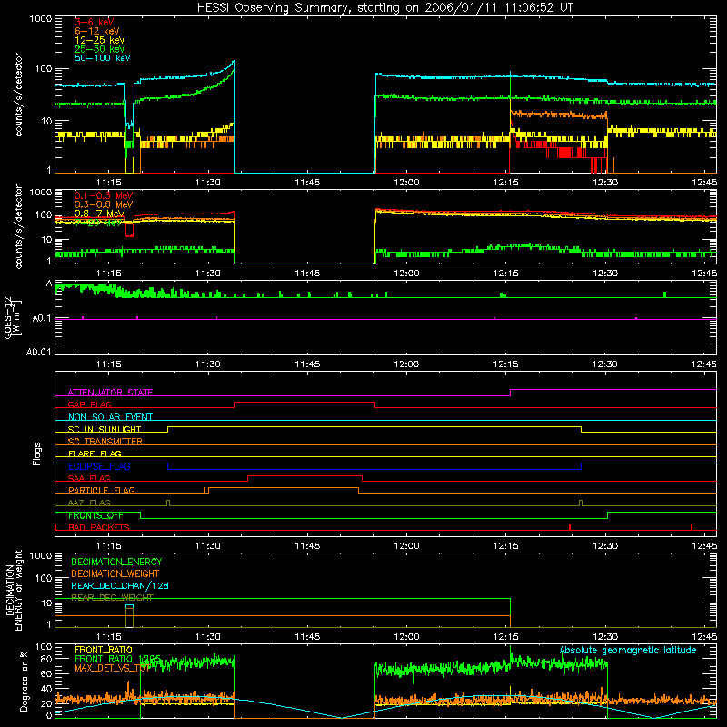The width and height of the screenshot is (727, 727).
Task: Click the A0.01 tick label on GOES plot
Action: click(38, 352)
